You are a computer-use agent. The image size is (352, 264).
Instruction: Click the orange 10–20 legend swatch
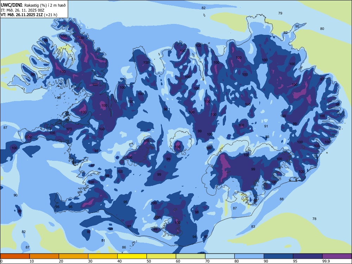[44, 256]
